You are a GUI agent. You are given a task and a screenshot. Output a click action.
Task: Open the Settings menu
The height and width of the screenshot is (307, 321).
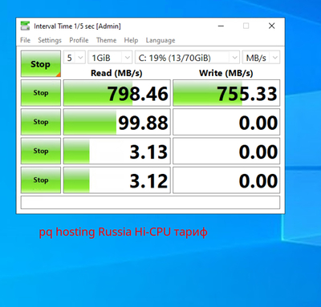50,40
